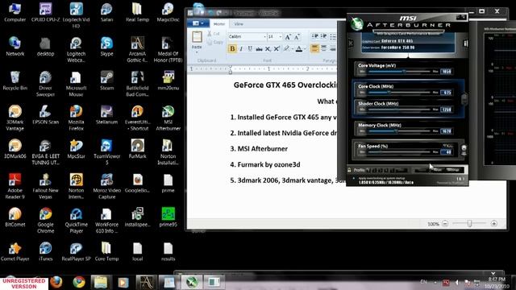Click Firefox icon in the taskbar
Image resolution: width=516 pixels, height=290 pixels.
coord(56,282)
